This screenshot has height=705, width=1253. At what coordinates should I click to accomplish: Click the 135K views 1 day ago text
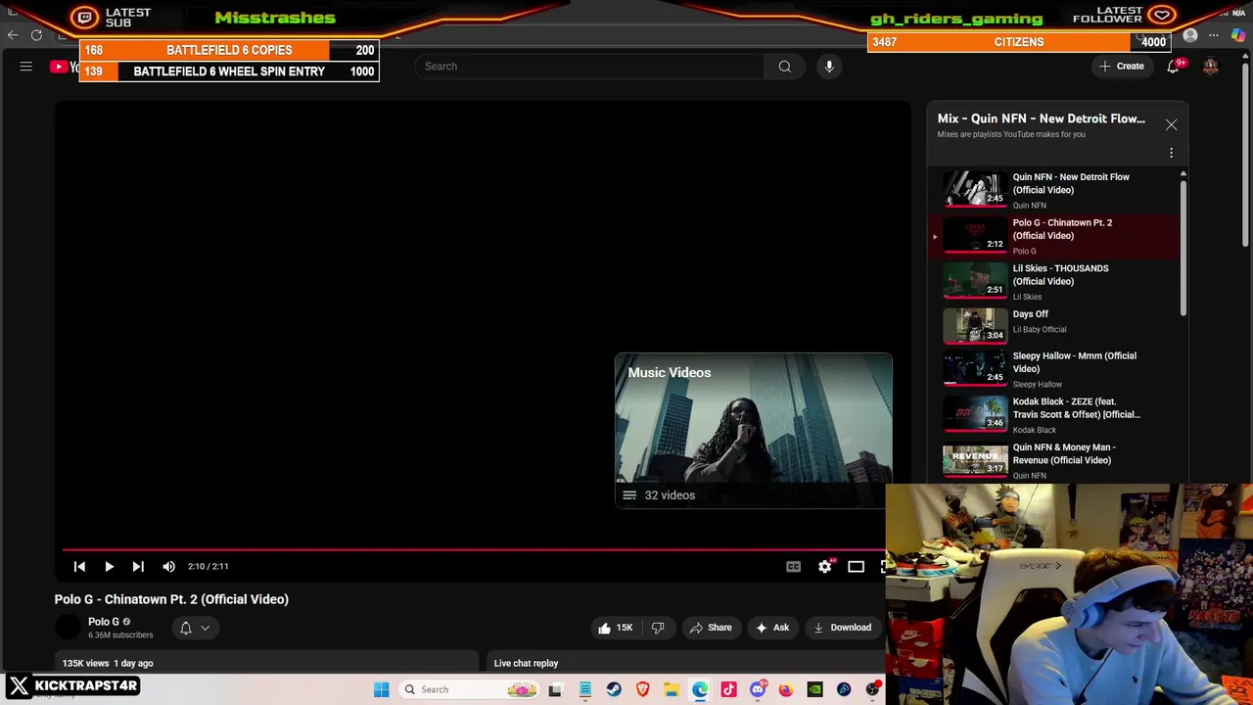click(x=108, y=663)
